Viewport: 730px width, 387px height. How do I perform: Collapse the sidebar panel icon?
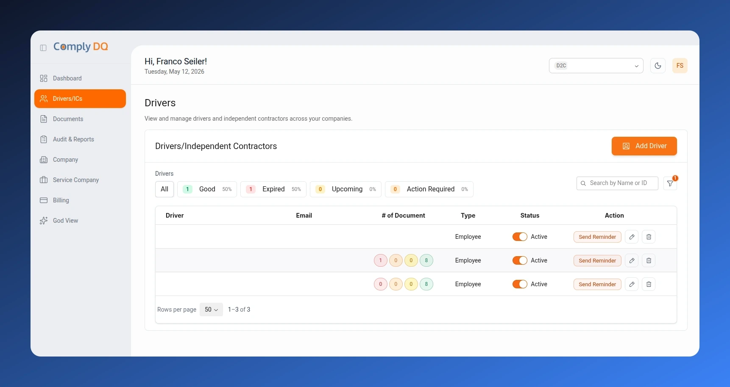coord(43,48)
